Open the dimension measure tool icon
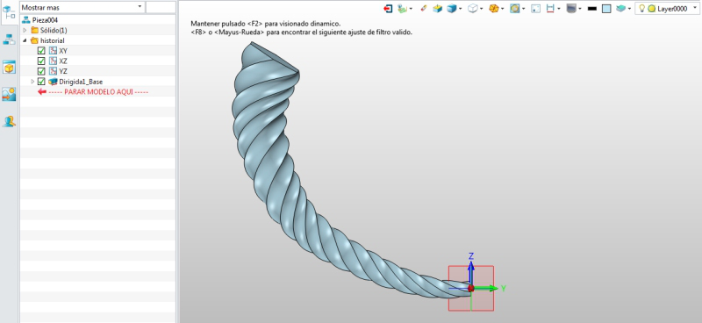The height and width of the screenshot is (323, 702). click(x=551, y=9)
